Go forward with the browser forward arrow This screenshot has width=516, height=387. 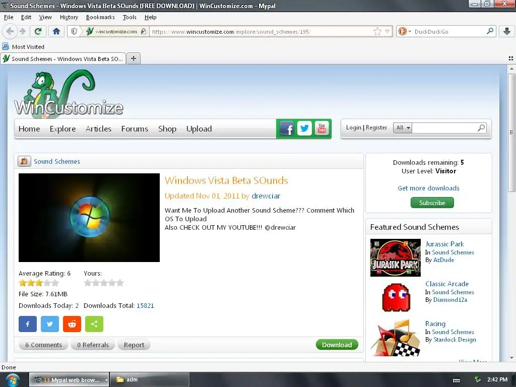point(22,31)
